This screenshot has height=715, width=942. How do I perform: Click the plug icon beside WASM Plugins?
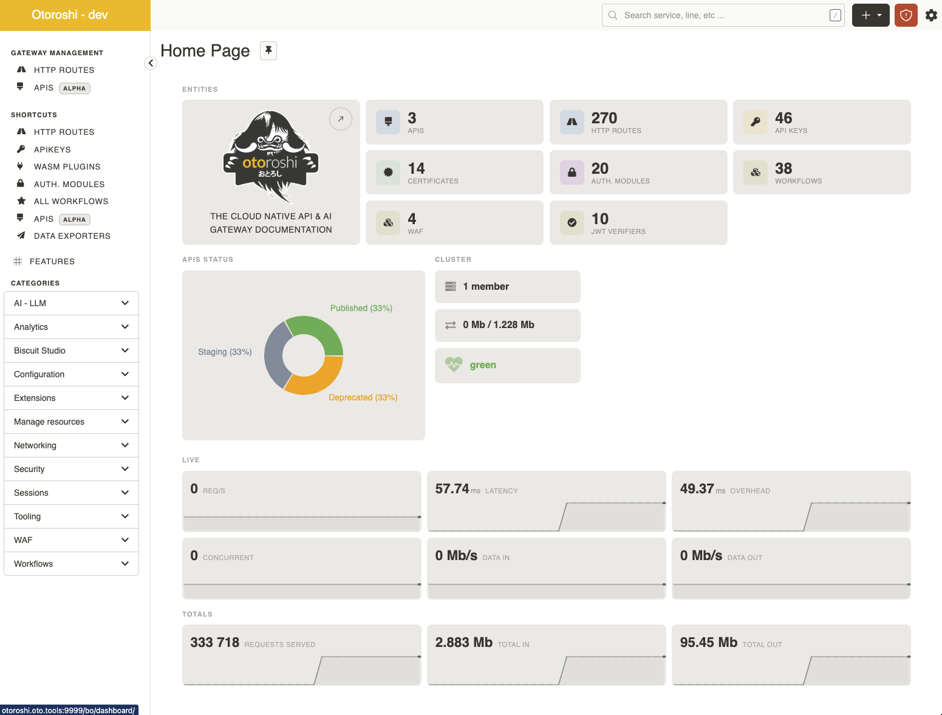20,166
